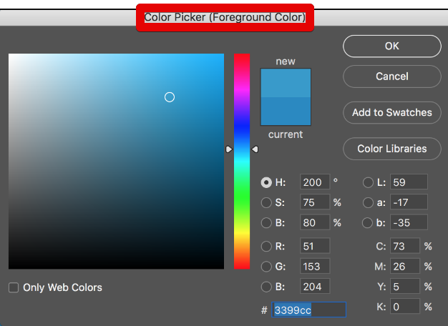Select the Lab a channel radio button

369,202
